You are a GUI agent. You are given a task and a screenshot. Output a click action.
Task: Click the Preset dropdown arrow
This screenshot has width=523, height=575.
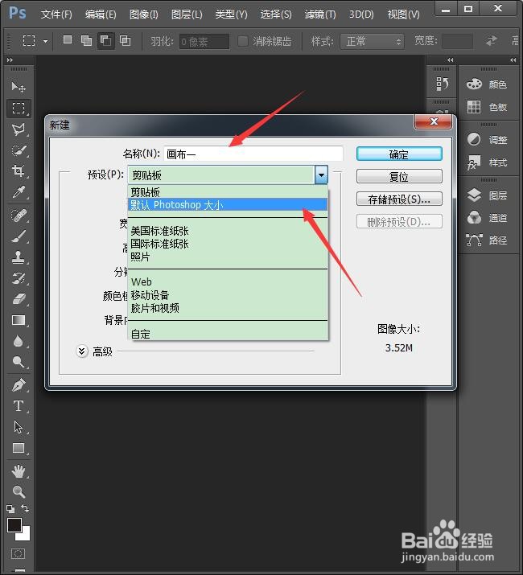(321, 175)
